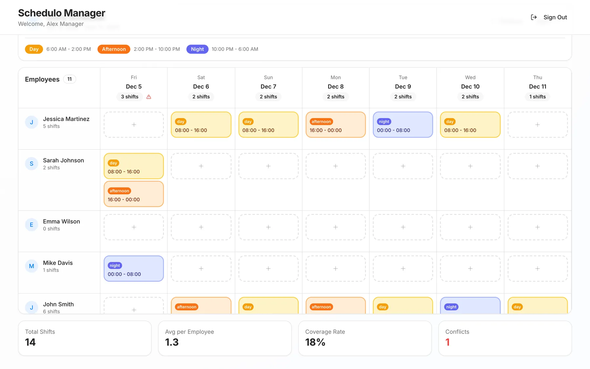Click the Total Shifts stat card
The width and height of the screenshot is (590, 369).
(85, 338)
